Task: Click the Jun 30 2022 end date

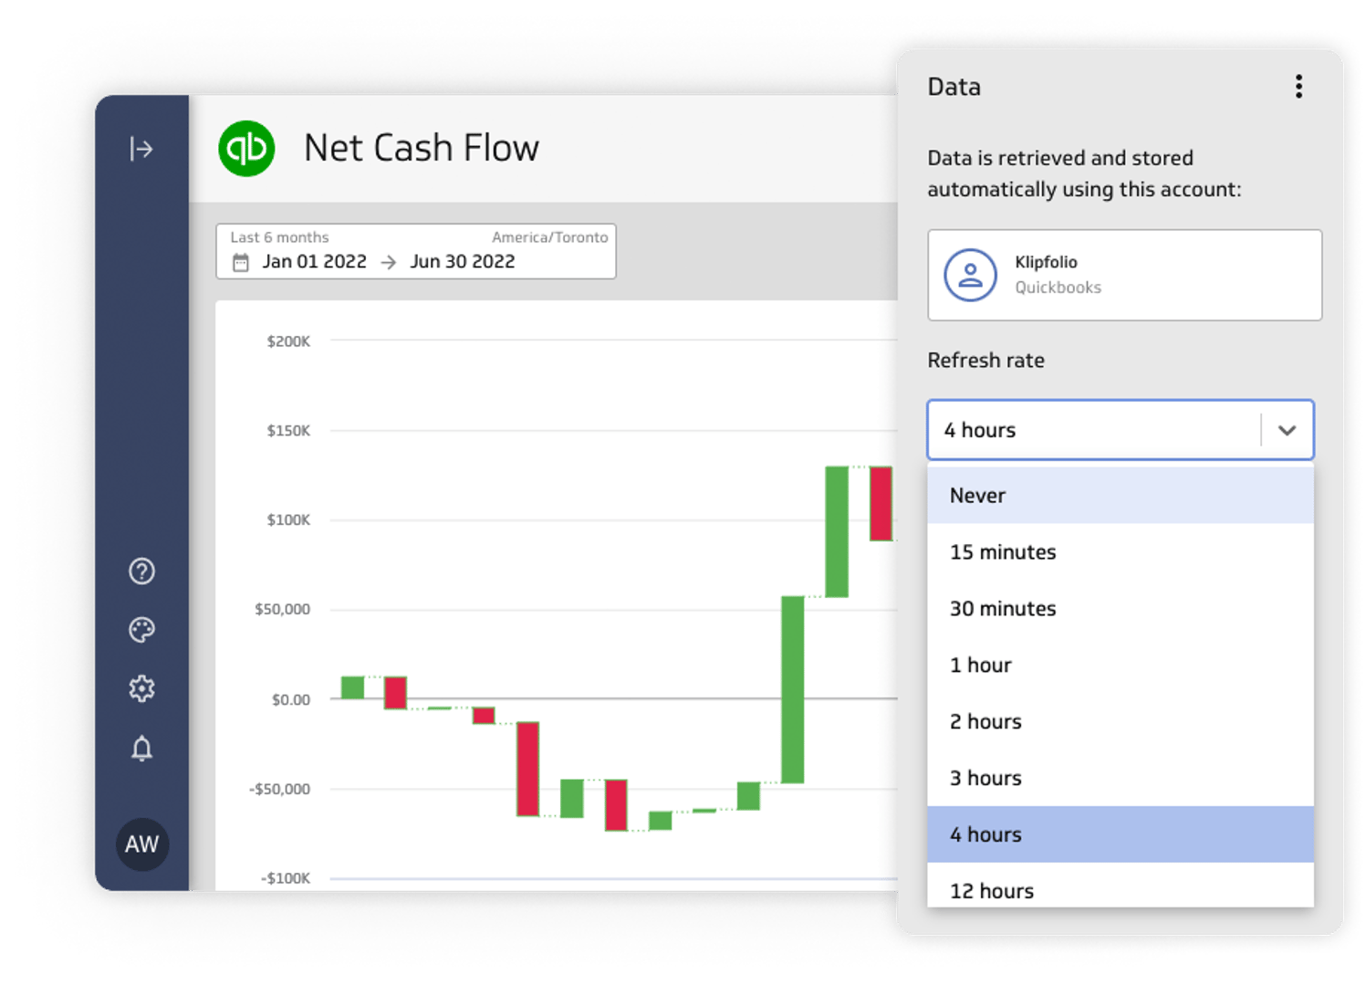Action: point(463,262)
